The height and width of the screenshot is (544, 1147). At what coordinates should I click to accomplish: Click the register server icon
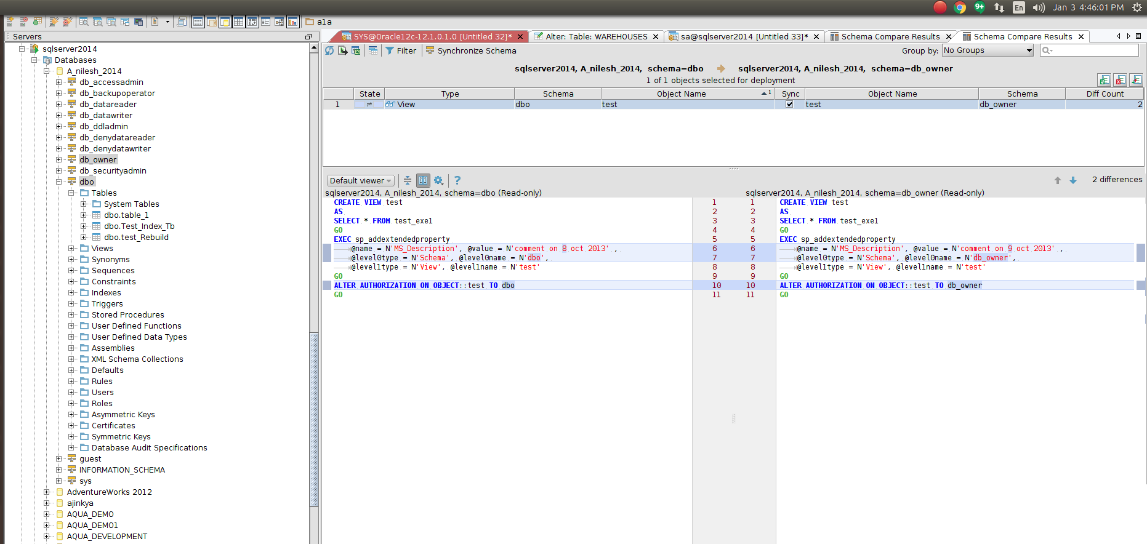tap(10, 22)
